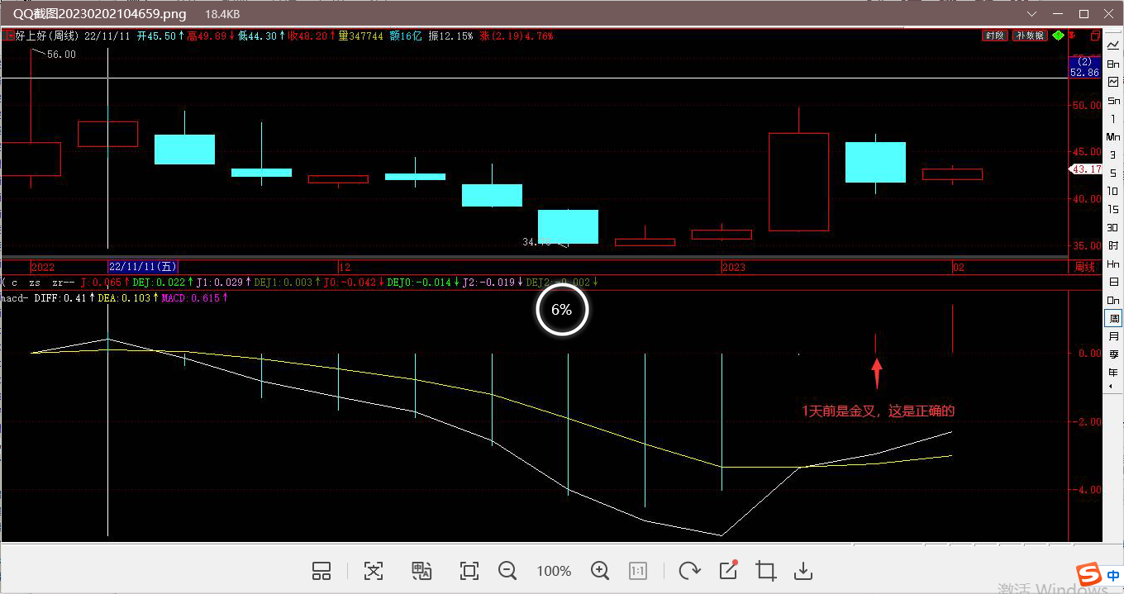
Task: Switch to the 30-minute period
Action: pos(1113,227)
